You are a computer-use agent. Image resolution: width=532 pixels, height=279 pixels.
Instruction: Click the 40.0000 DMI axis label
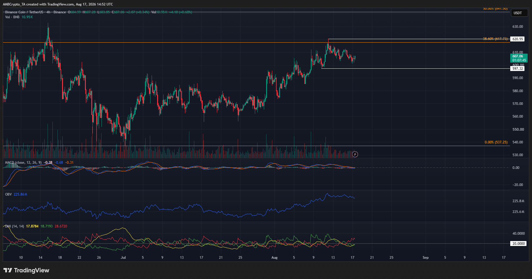pos(519,234)
